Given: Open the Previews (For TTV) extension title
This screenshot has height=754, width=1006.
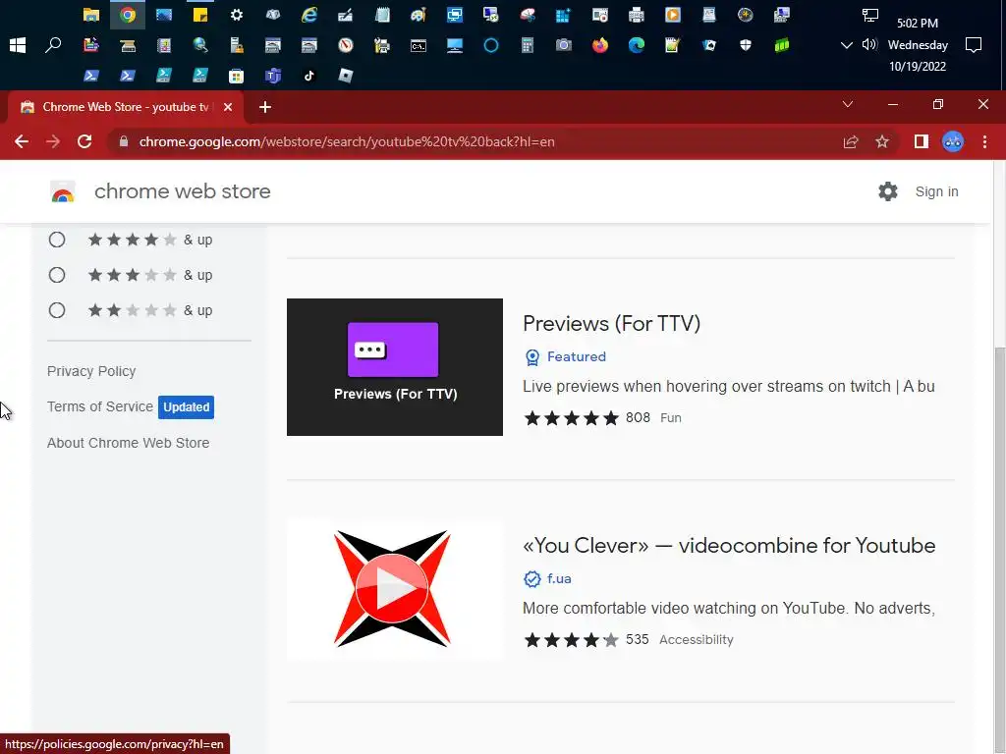Looking at the screenshot, I should 611,324.
